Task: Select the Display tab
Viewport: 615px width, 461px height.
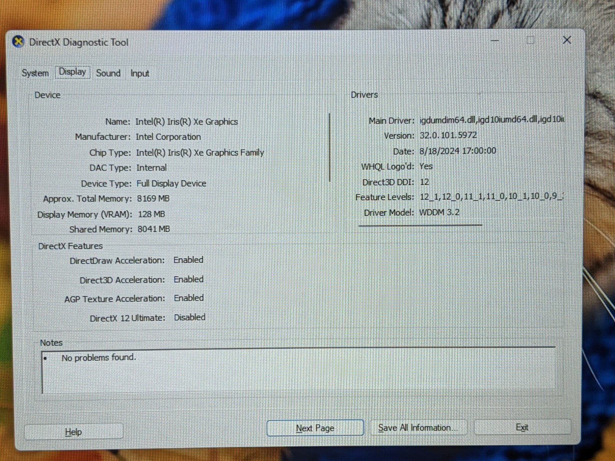Action: (x=72, y=72)
